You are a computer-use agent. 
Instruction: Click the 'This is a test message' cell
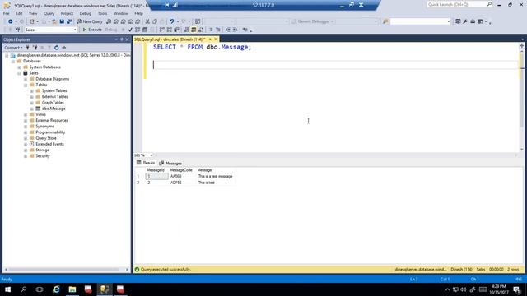(216, 176)
